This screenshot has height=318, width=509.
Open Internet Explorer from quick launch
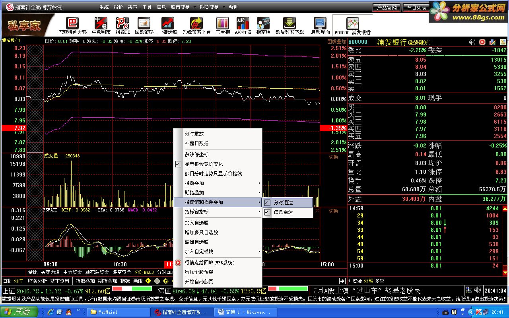tap(51, 312)
